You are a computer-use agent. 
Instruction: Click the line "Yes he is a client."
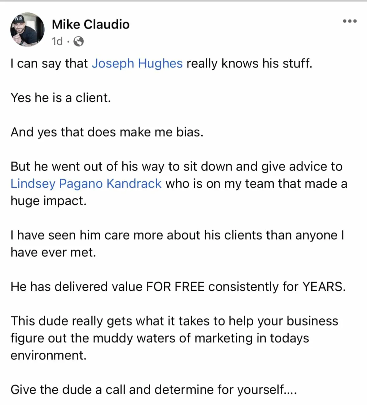click(x=61, y=98)
